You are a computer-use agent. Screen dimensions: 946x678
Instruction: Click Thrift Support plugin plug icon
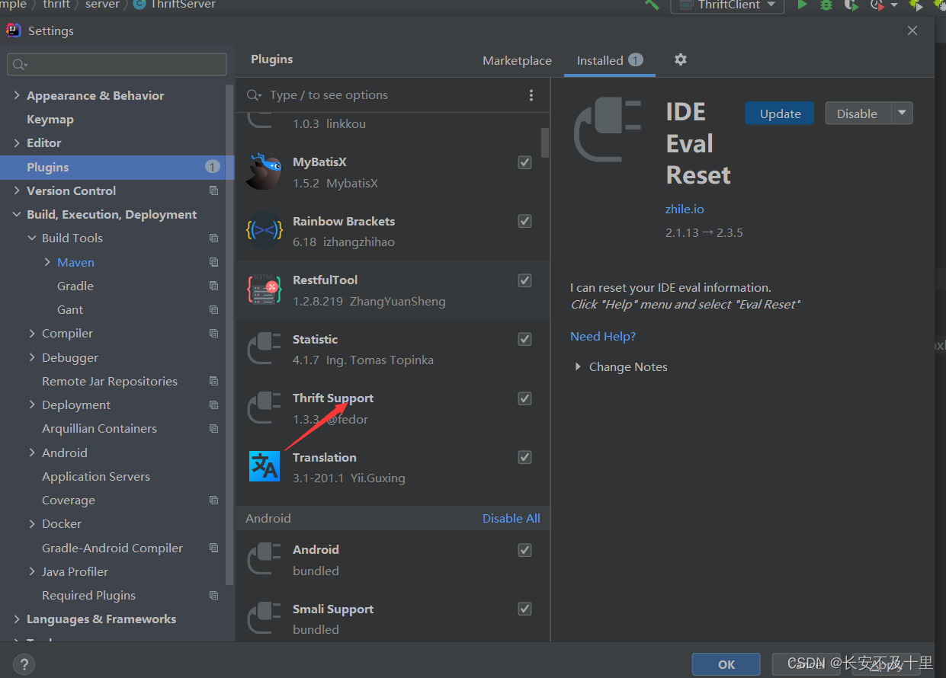tap(265, 408)
